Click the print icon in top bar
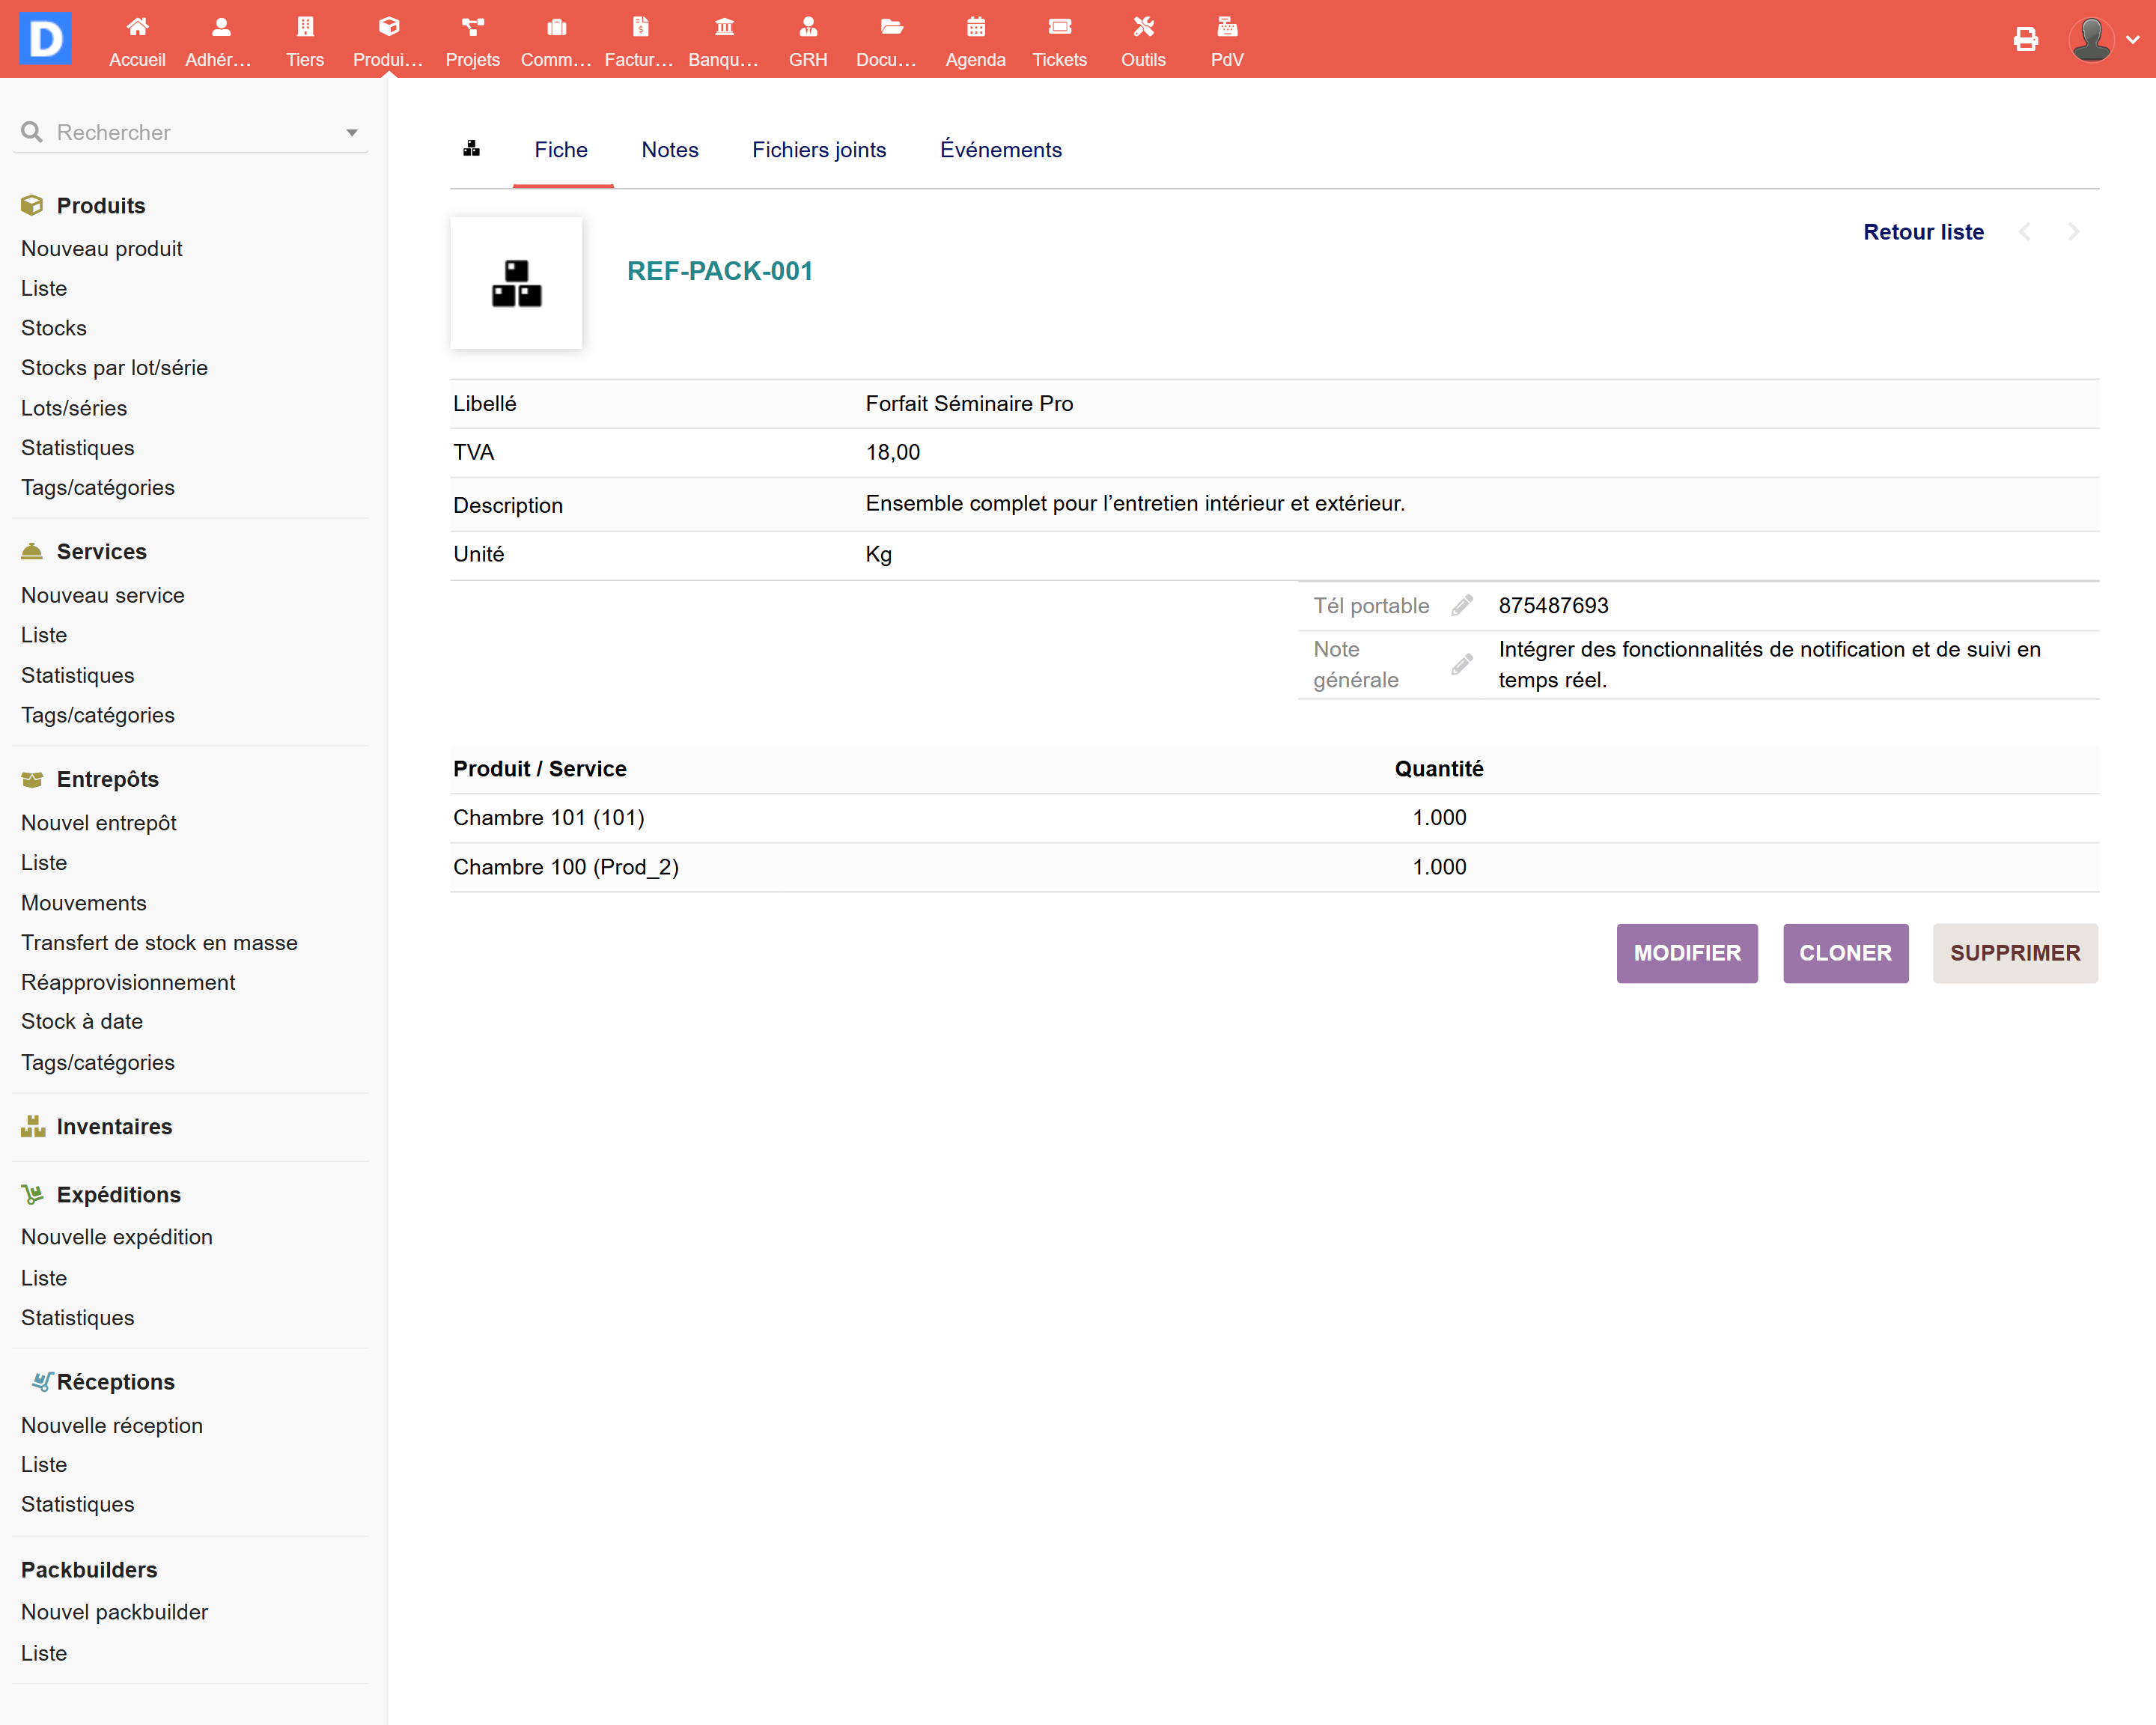 point(2025,39)
